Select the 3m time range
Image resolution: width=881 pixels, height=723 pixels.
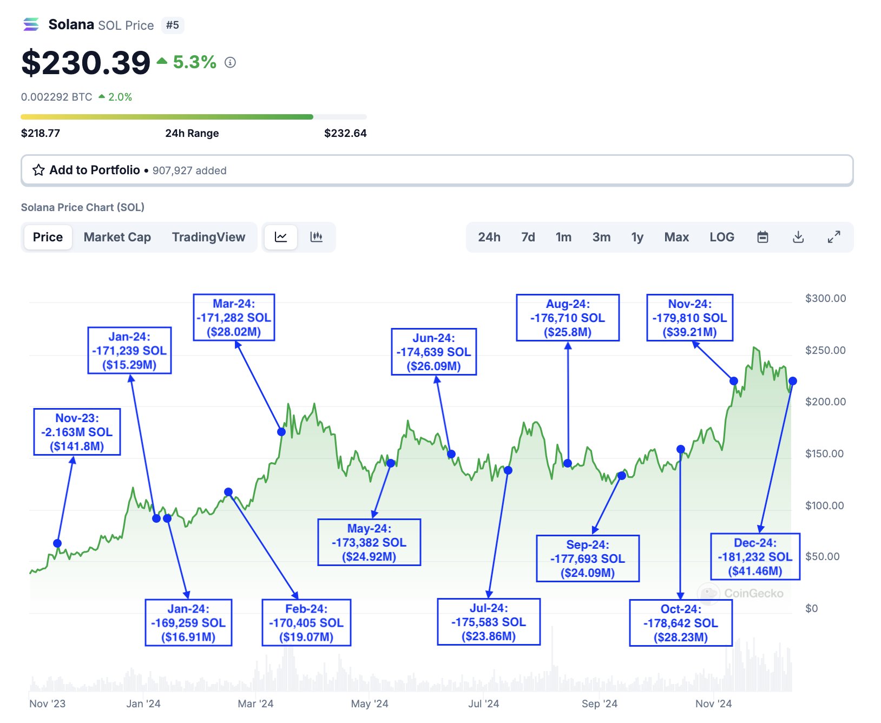coord(601,237)
